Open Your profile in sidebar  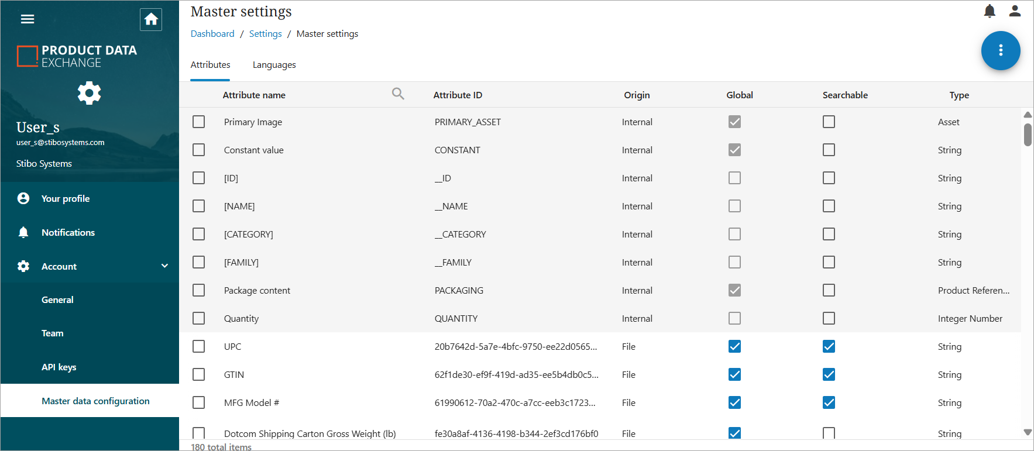[x=65, y=198]
